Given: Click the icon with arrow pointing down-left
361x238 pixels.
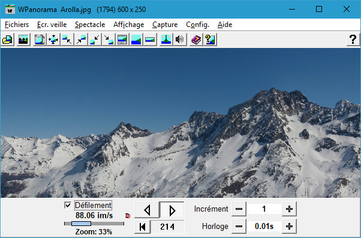Looking at the screenshot, I should point(95,40).
